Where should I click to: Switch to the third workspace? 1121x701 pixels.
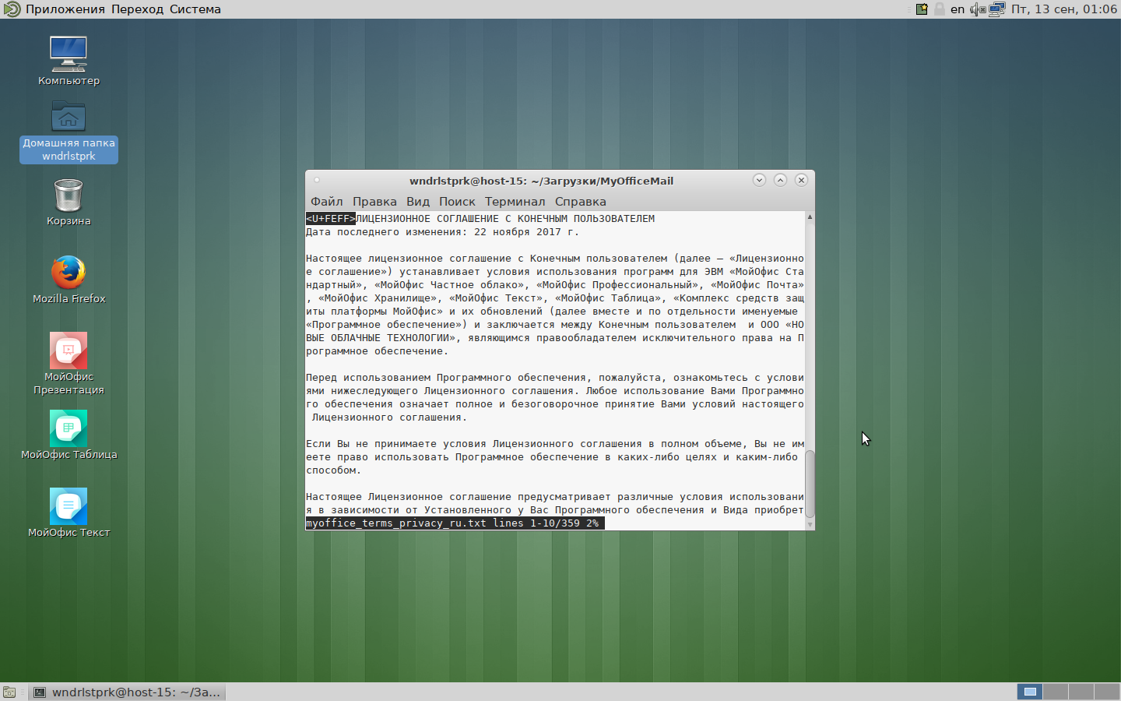pyautogui.click(x=1081, y=692)
